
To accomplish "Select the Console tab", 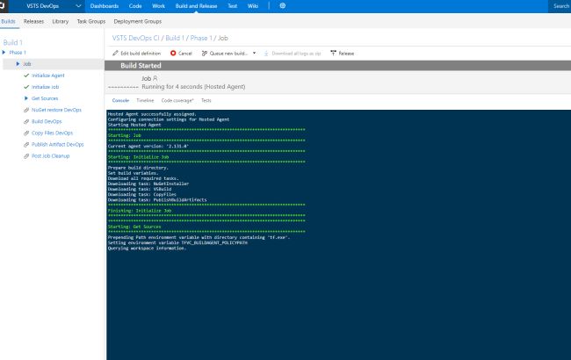I will [x=120, y=100].
